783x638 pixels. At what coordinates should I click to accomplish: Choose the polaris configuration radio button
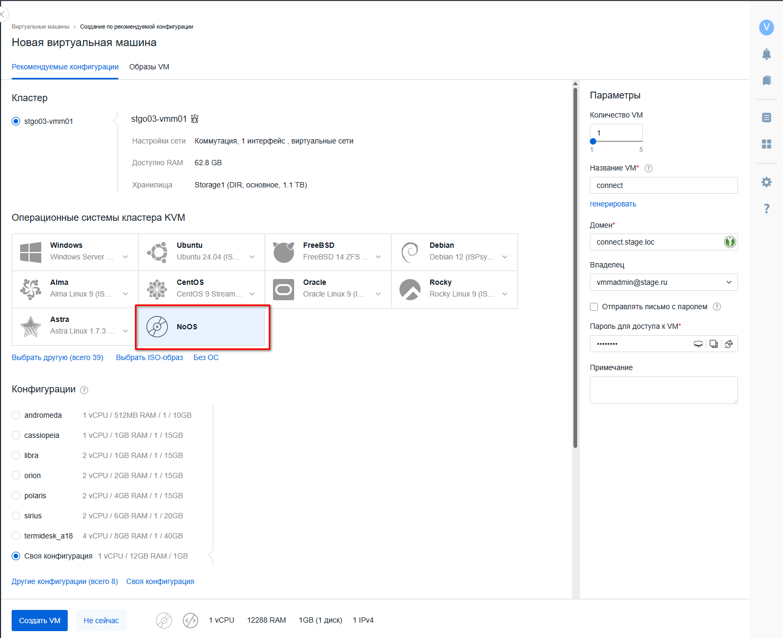pos(16,496)
